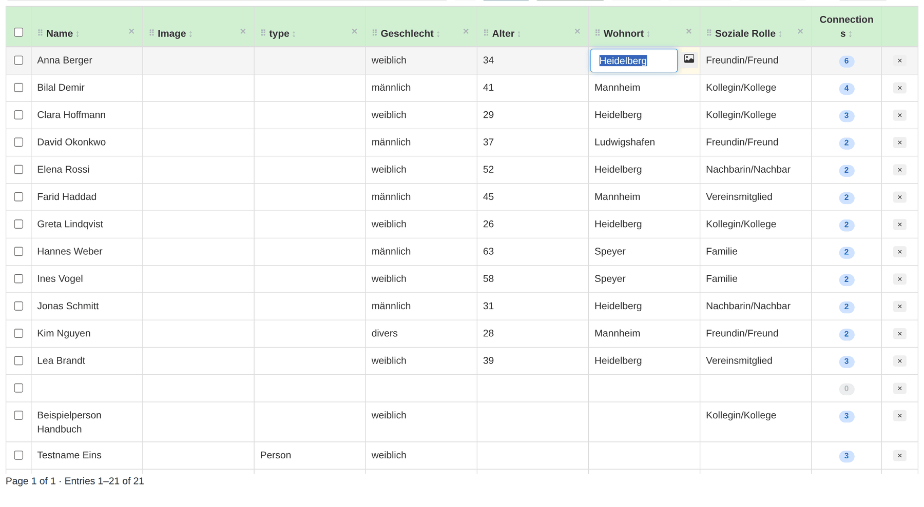Viewport: 924px width, 507px height.
Task: Click the Ines Vogel name cell
Action: [87, 278]
